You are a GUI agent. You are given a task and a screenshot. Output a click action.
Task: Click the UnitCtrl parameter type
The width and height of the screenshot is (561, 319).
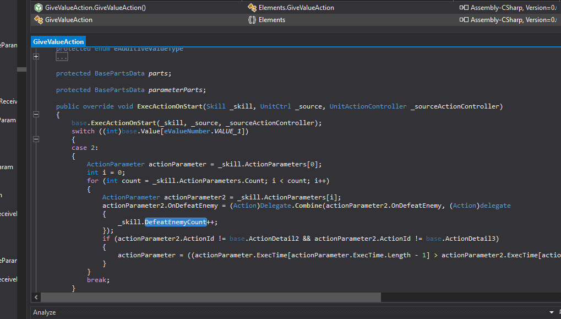point(275,106)
